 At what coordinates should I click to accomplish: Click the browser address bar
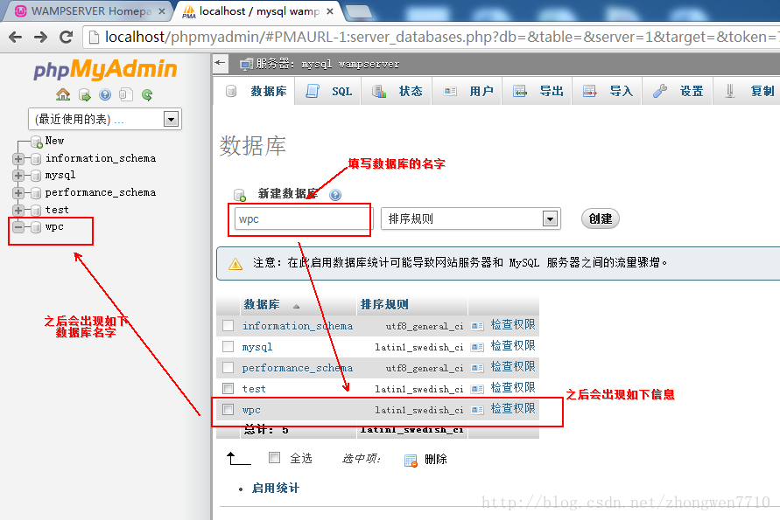432,37
